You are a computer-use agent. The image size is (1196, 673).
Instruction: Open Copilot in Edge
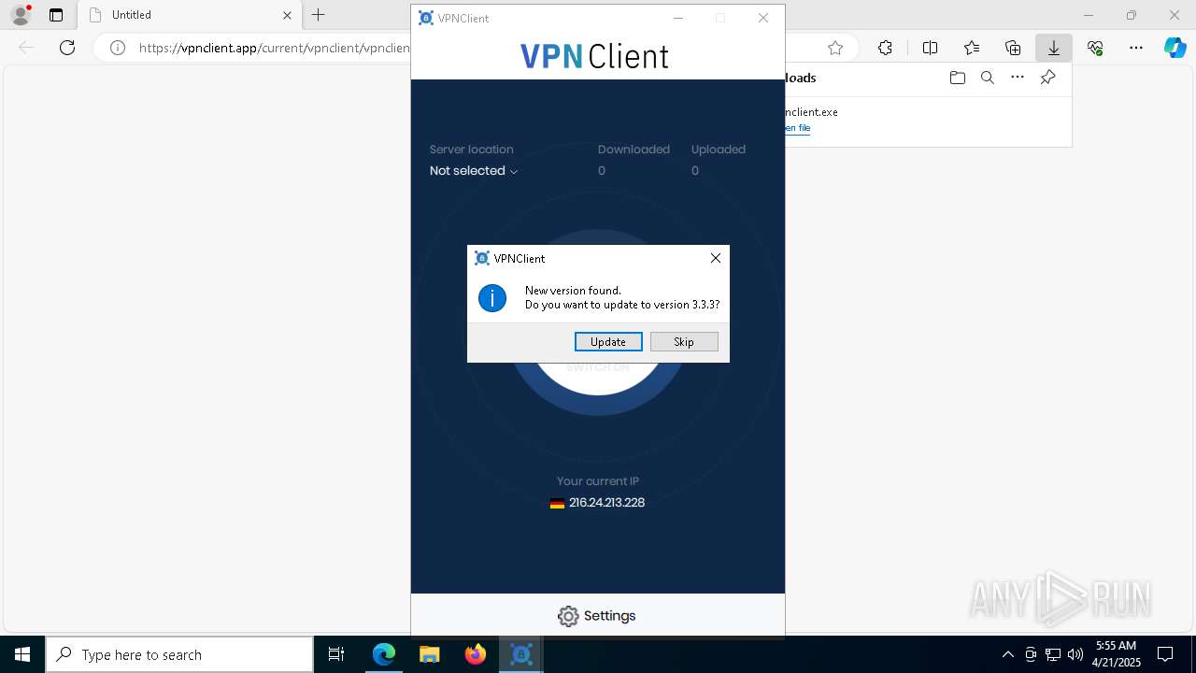(x=1175, y=48)
